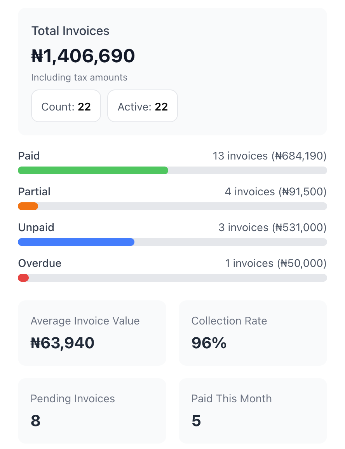Open the Collection Rate card
The width and height of the screenshot is (345, 449).
[253, 333]
